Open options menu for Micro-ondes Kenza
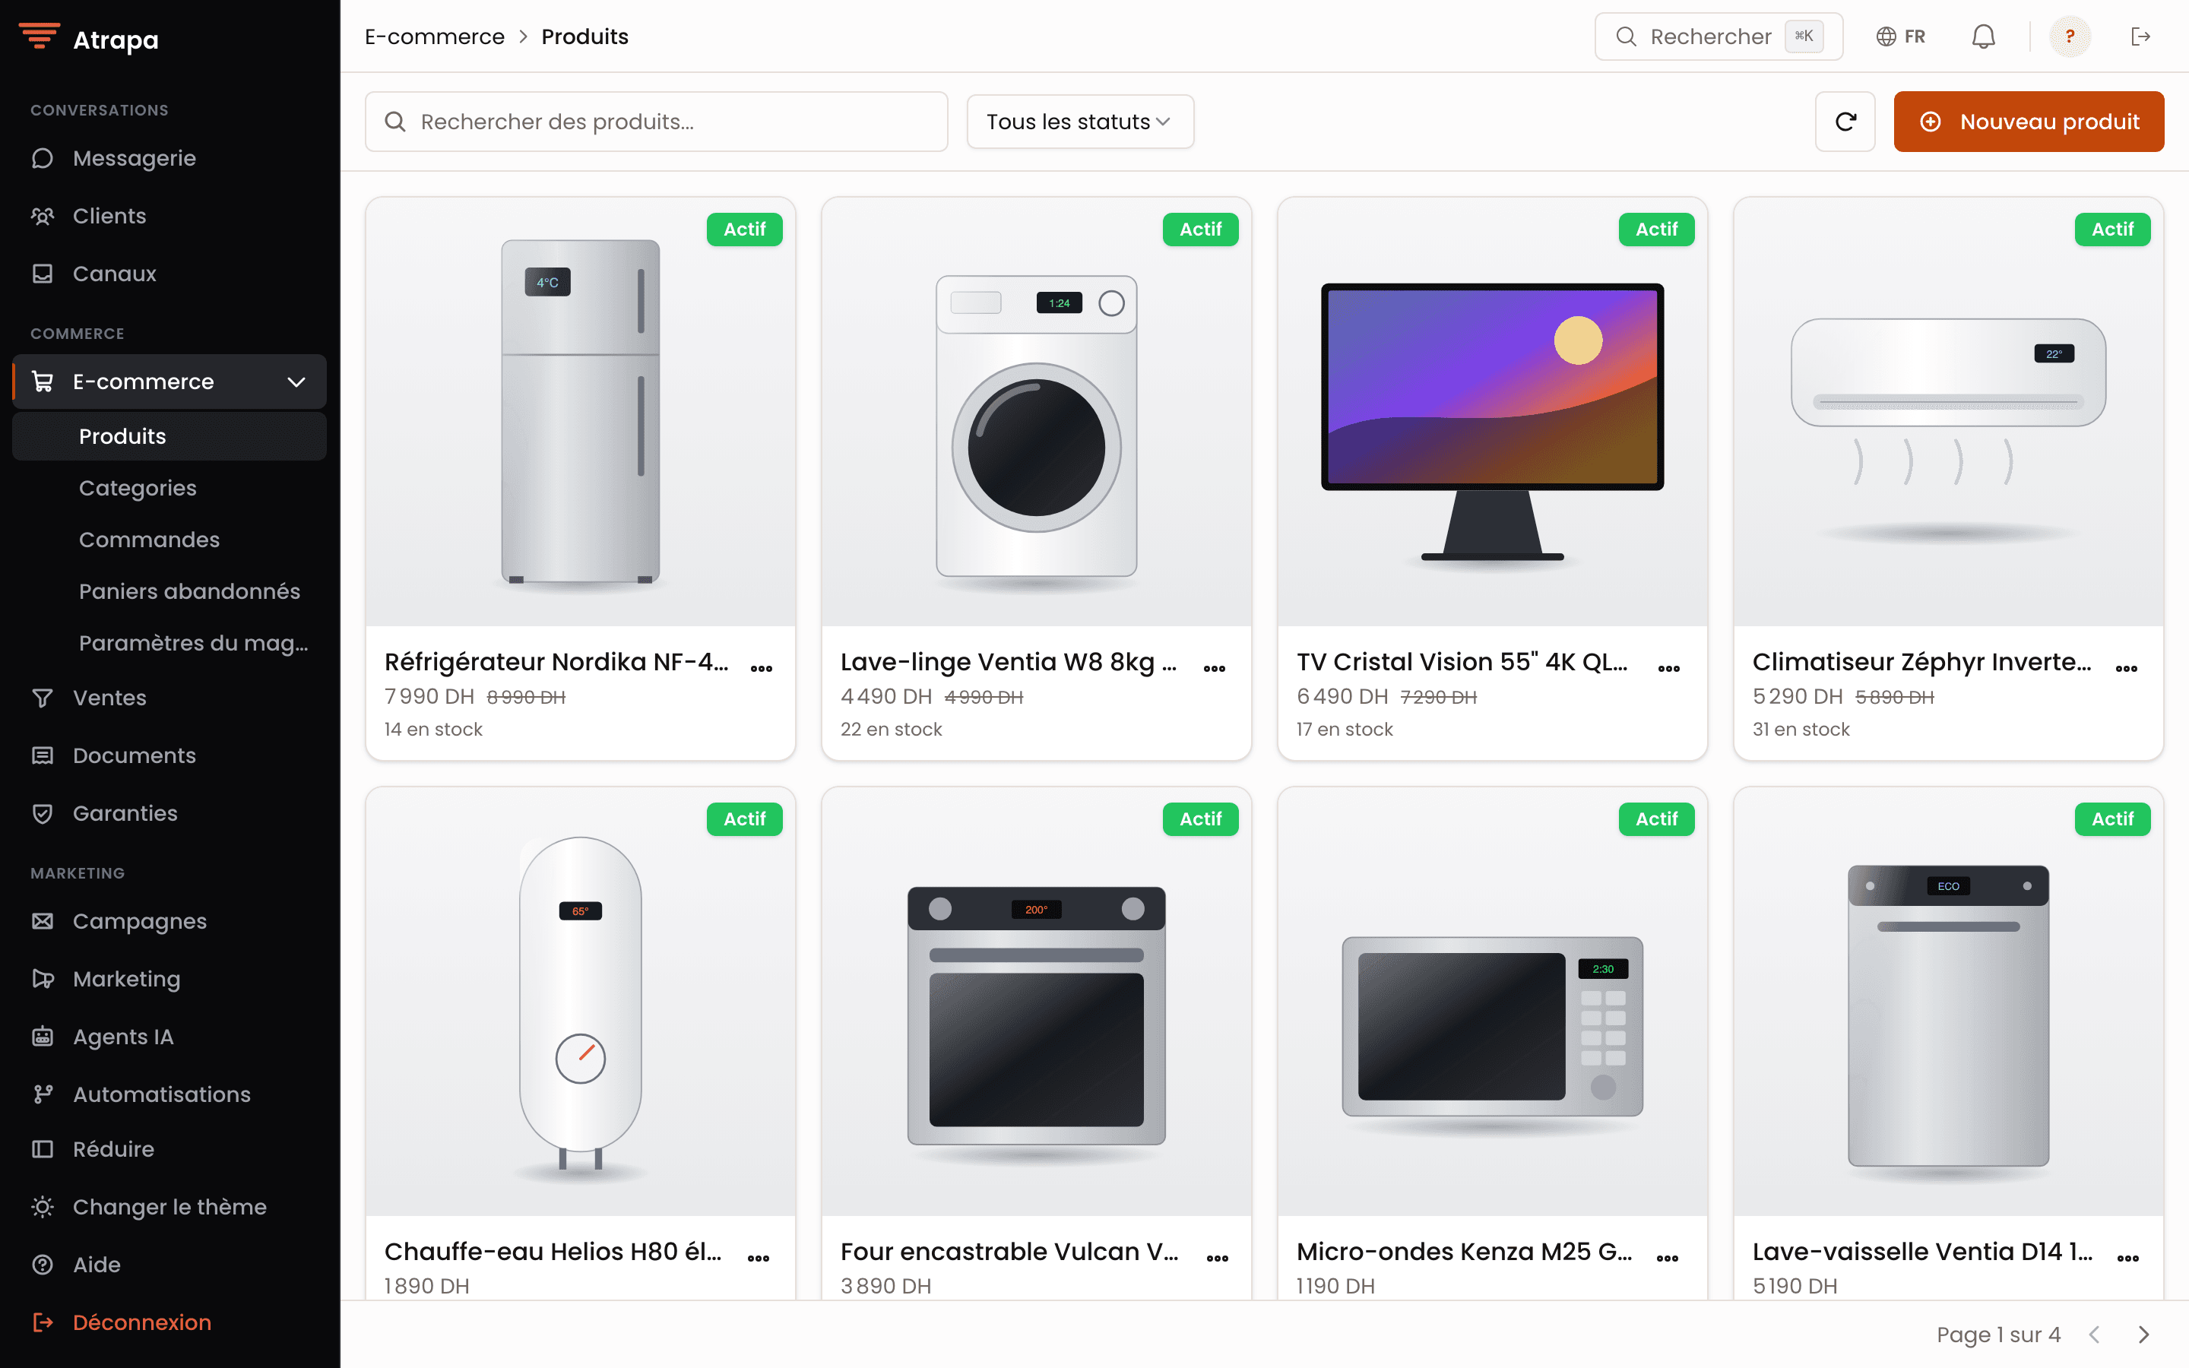 point(1667,1259)
